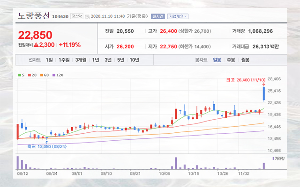Click the 거래대금 value 26,313 백만
Viewport: 300px width, 187px height.
pos(266,47)
